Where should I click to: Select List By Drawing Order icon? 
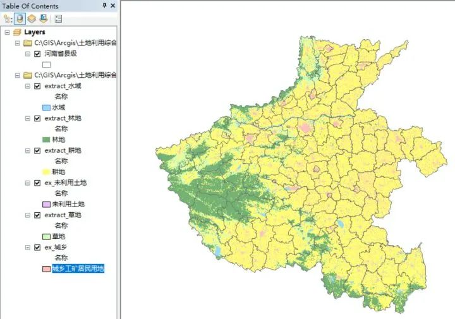pyautogui.click(x=8, y=19)
